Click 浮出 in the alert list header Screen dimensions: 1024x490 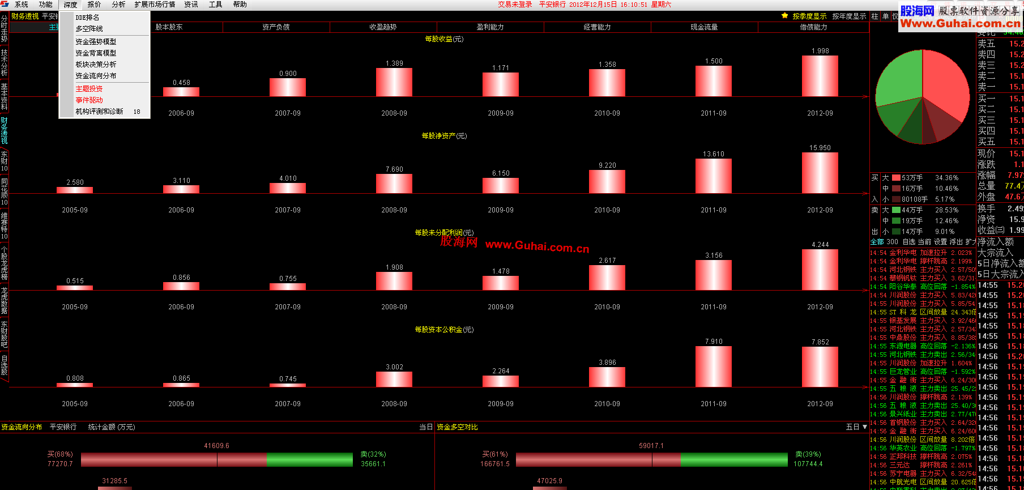click(x=956, y=242)
